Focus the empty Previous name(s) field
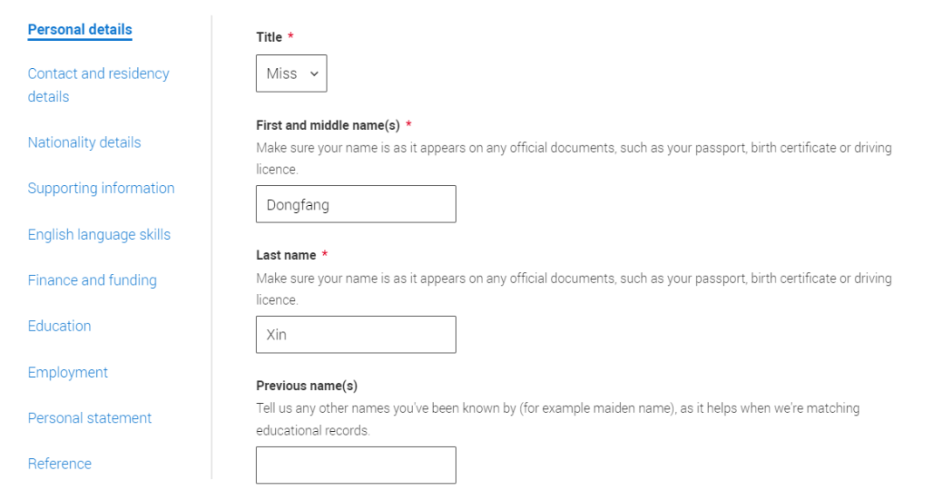The width and height of the screenshot is (943, 500). 356,464
